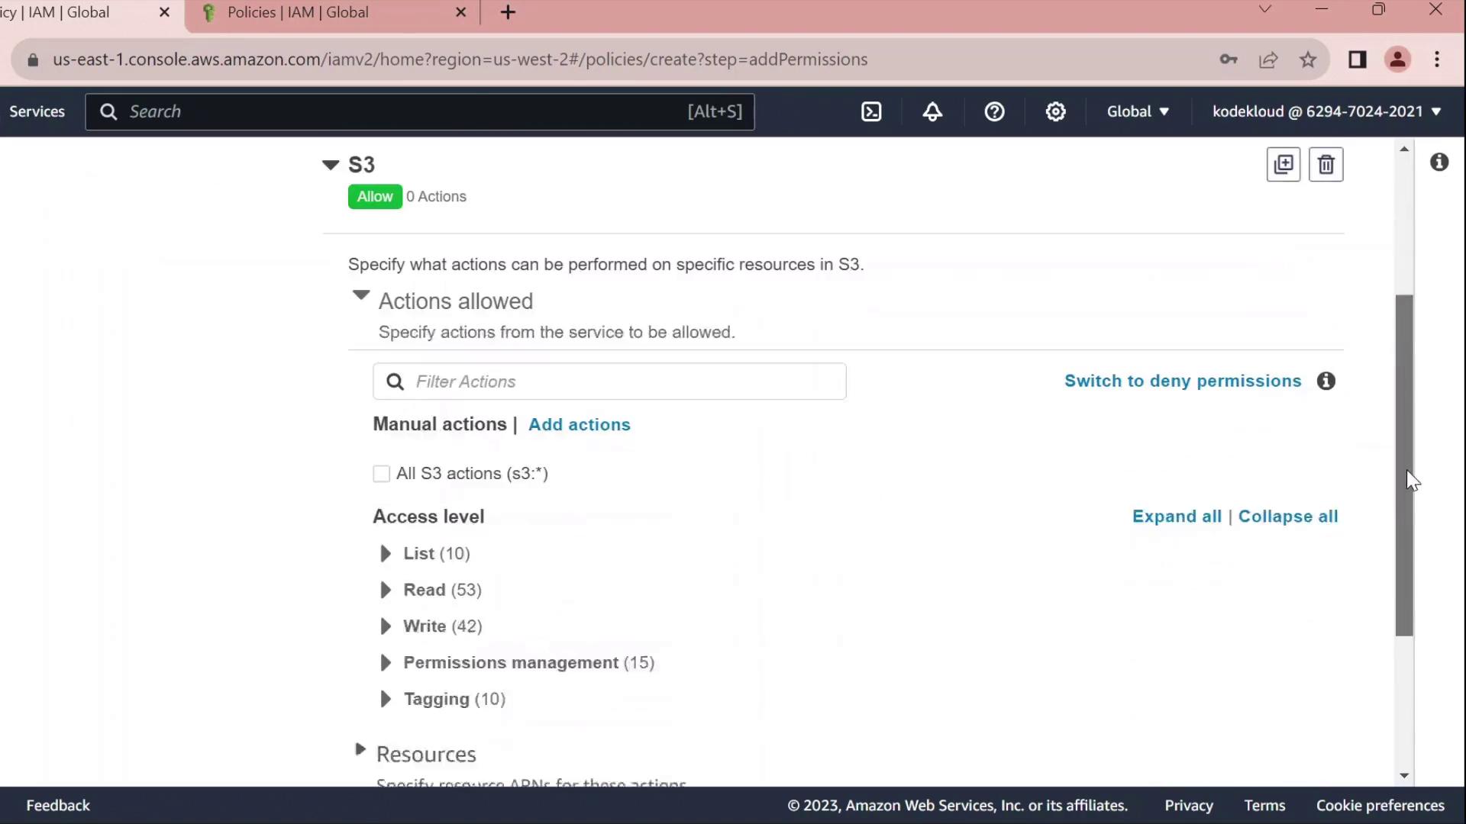Switch to the Policies | IAM | Global tab
Image resolution: width=1466 pixels, height=824 pixels.
298,12
